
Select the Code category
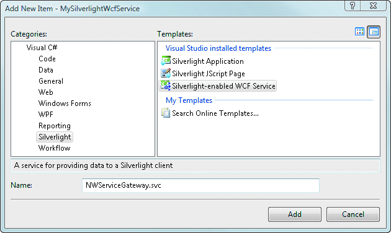click(47, 59)
